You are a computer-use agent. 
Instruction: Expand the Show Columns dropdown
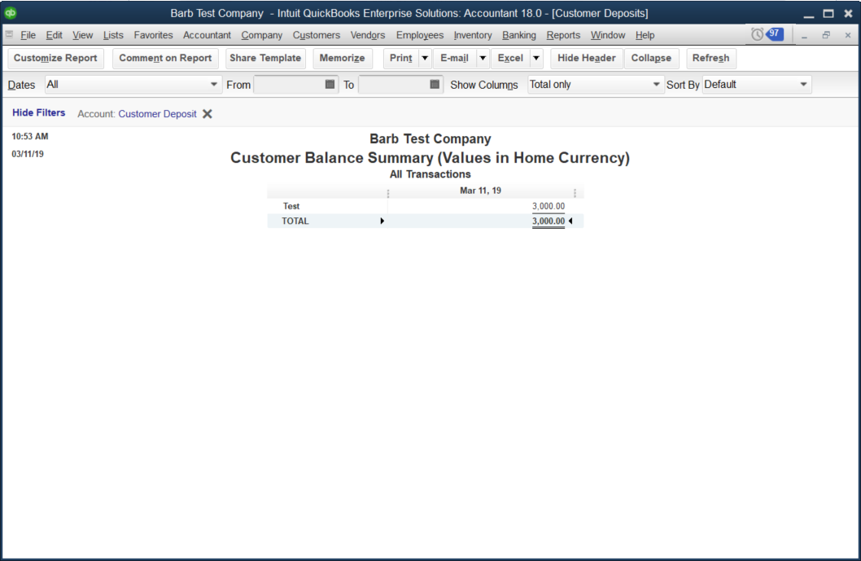(x=656, y=85)
